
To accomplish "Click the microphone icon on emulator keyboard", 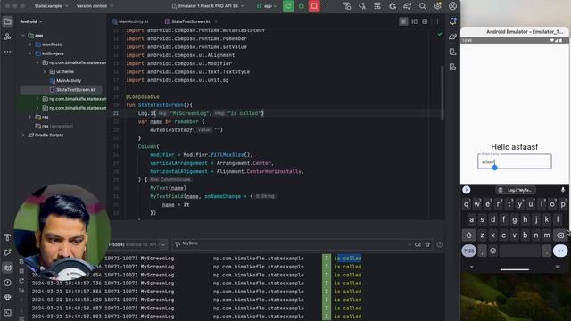I will point(563,190).
